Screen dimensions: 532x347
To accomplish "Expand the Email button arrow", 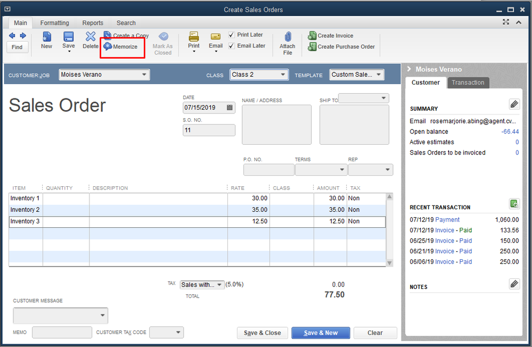I will 216,51.
